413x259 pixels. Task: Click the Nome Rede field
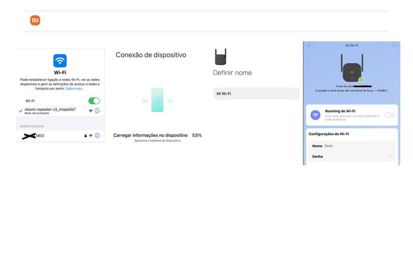coord(352,146)
